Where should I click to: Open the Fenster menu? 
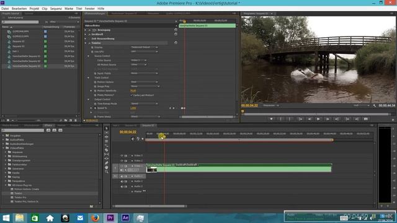tap(89, 8)
